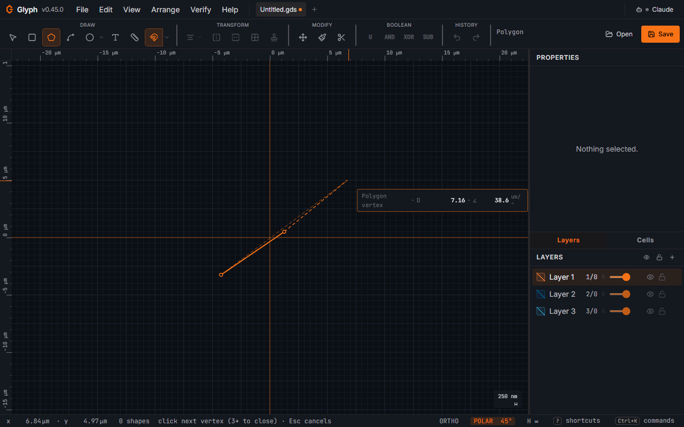Viewport: 684px width, 427px height.
Task: Toggle all layers visibility in header
Action: click(x=647, y=257)
